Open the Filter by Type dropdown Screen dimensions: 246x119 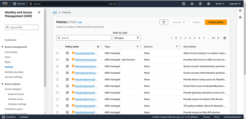(x=127, y=38)
